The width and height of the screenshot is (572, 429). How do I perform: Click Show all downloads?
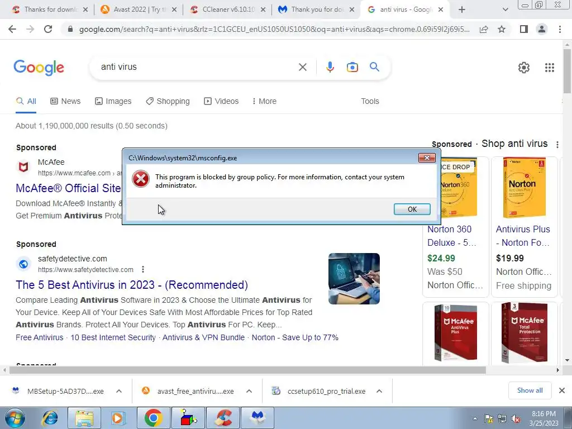tap(530, 390)
